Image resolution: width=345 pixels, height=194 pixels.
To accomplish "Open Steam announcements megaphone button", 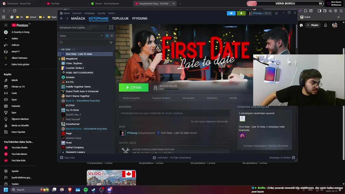I will pyautogui.click(x=231, y=13).
